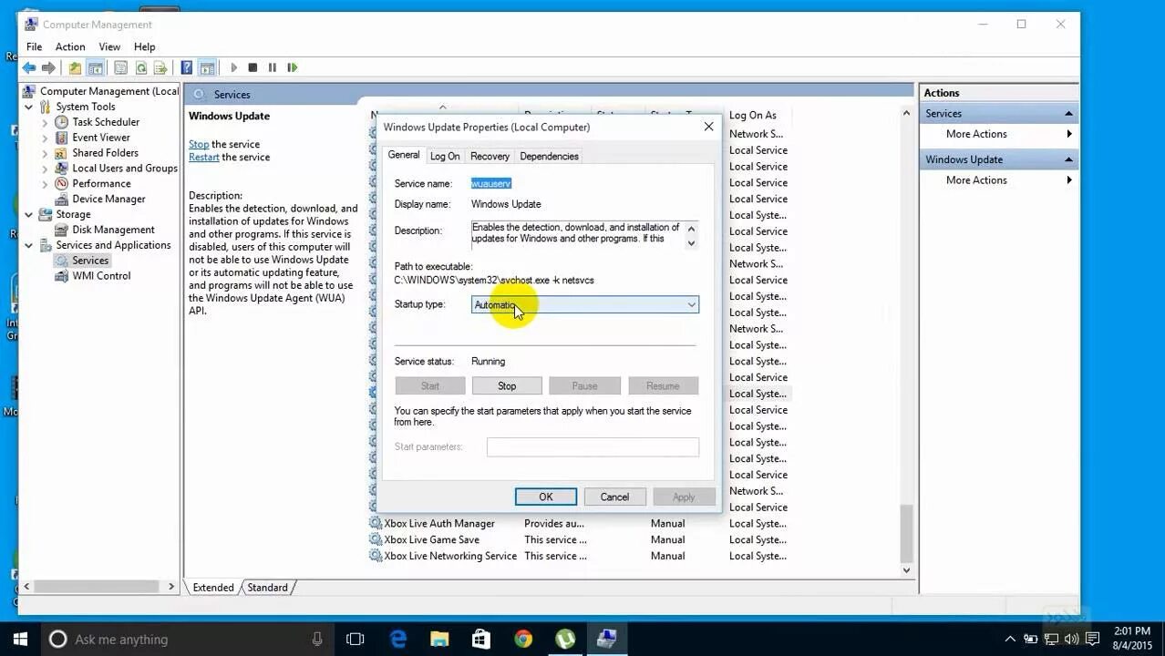Open Help with the question-mark toolbar icon

click(x=187, y=67)
